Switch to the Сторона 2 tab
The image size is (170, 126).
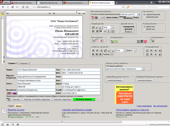pos(24,64)
